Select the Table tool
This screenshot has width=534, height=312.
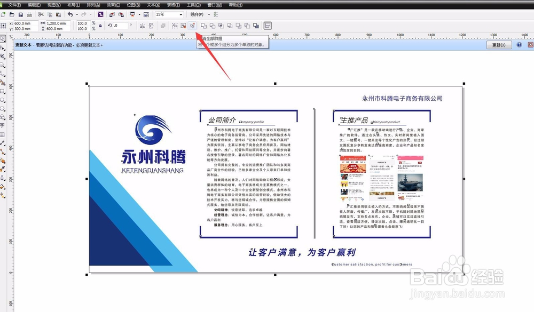[3, 134]
